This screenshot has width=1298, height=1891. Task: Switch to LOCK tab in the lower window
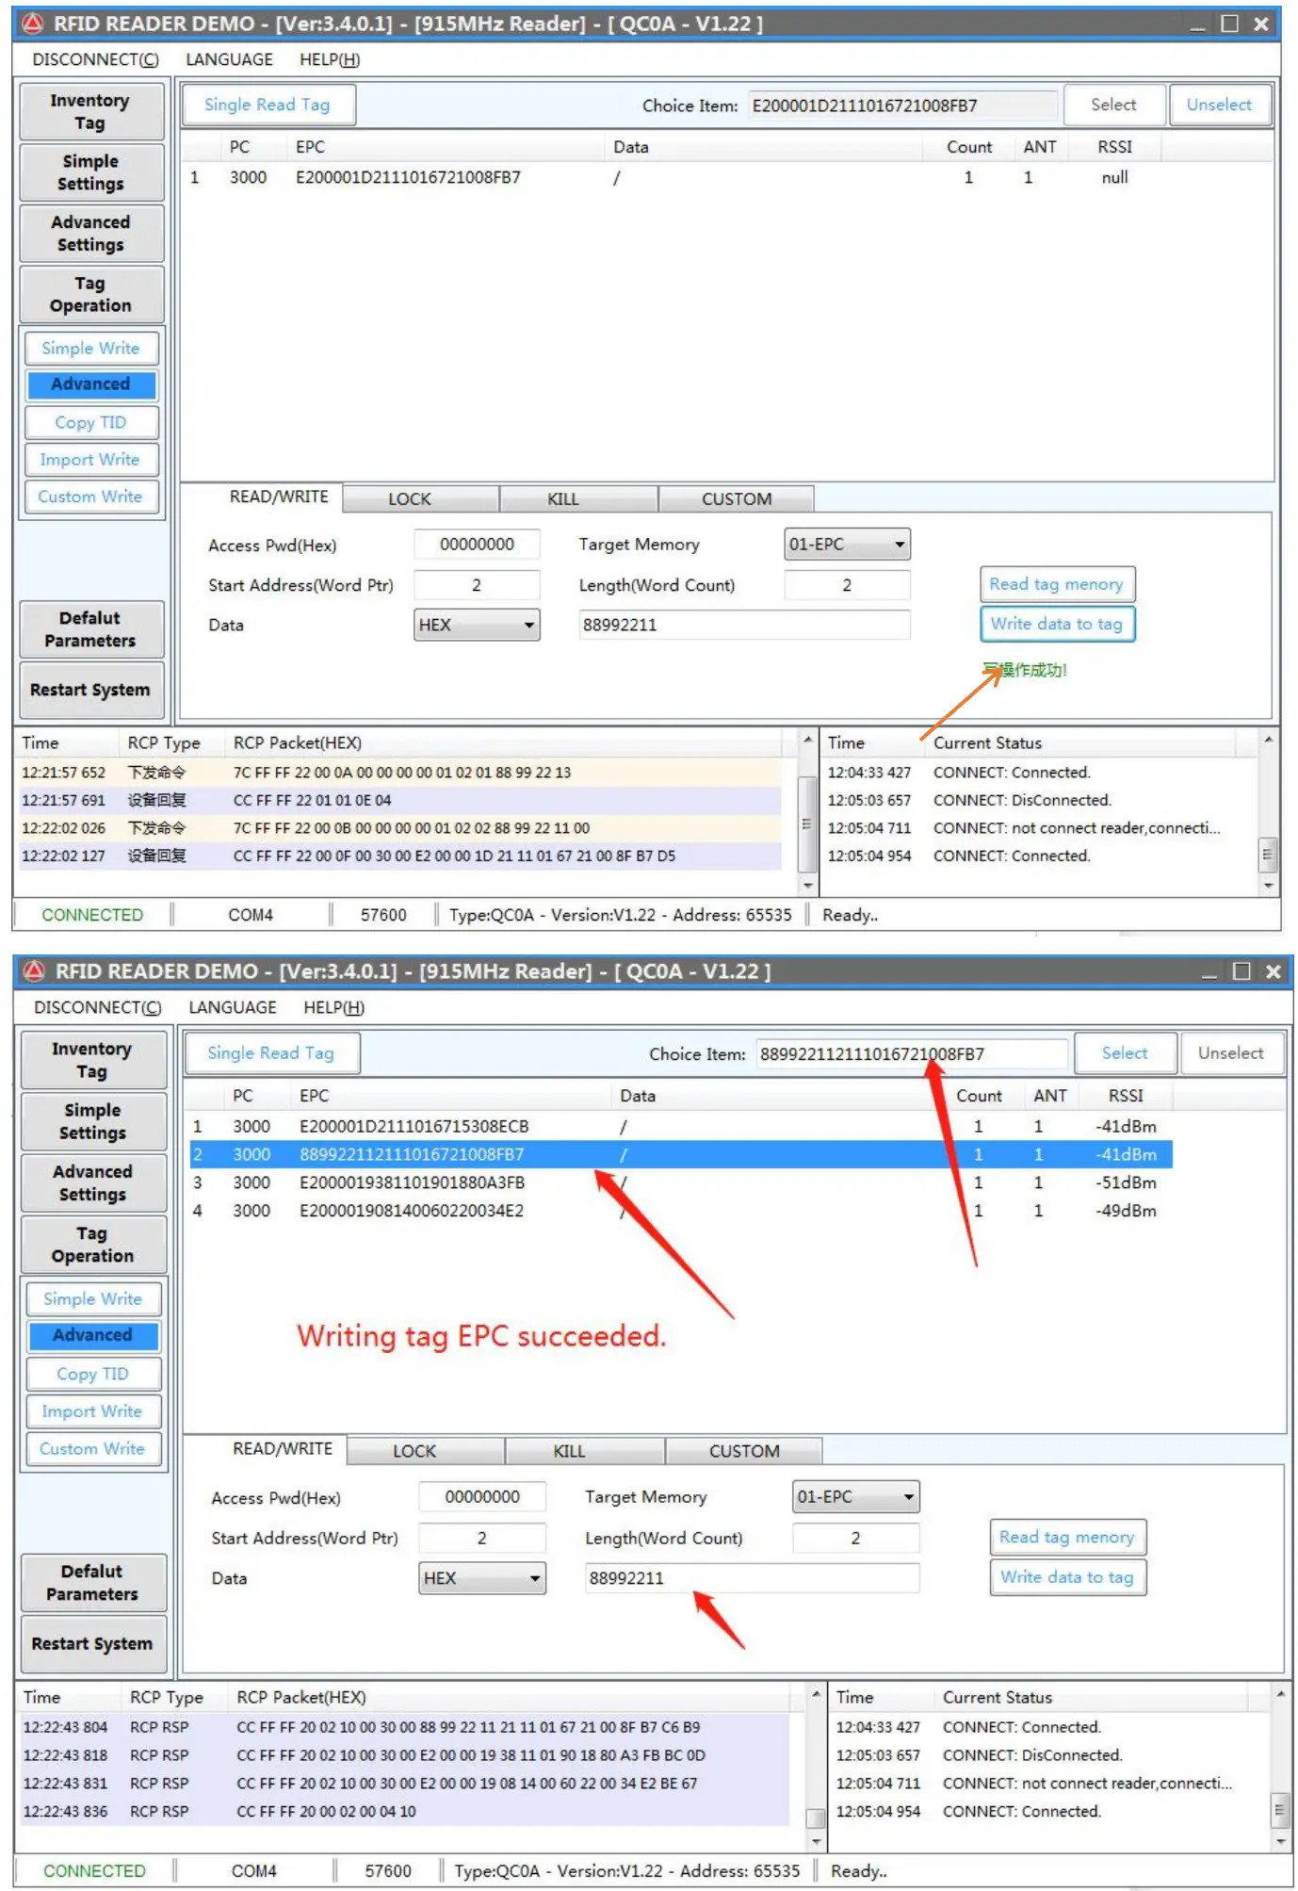(x=426, y=1450)
